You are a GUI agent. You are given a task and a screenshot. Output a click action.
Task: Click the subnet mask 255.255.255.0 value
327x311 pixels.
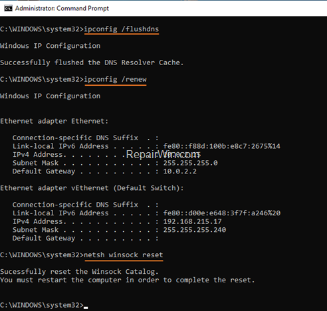point(190,163)
